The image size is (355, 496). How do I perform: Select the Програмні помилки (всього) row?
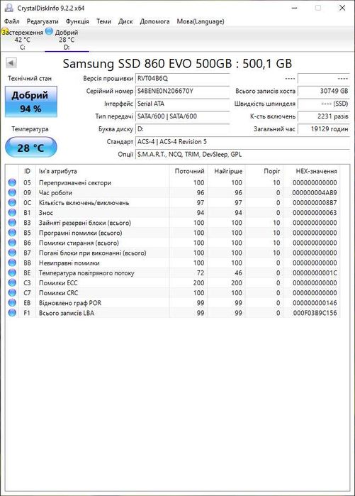coord(173,233)
